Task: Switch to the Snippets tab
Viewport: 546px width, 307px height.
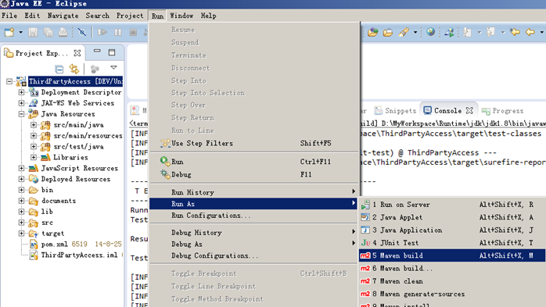Action: point(395,111)
